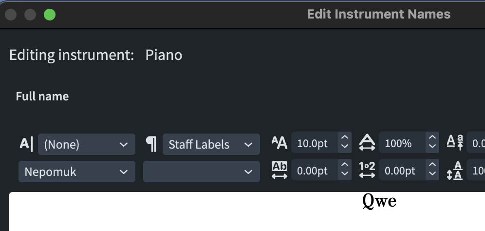Screen dimensions: 485x231
Task: Decrease the word spacing 0.00pt value
Action: pyautogui.click(x=432, y=175)
